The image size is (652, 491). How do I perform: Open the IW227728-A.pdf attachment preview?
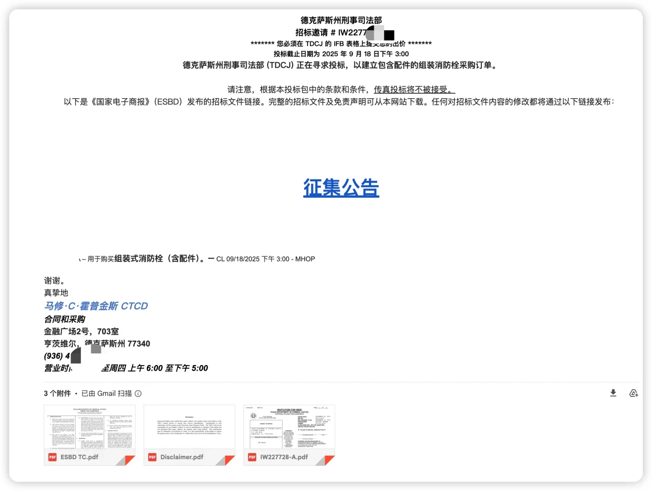(289, 427)
